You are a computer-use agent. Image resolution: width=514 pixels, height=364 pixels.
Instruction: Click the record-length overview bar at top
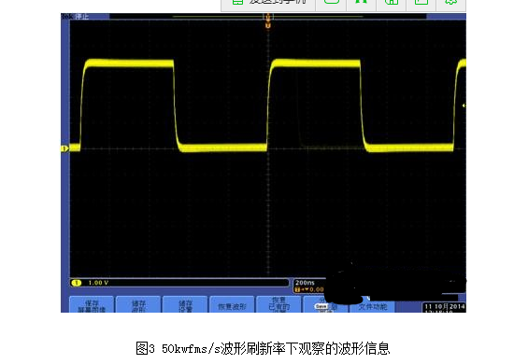click(268, 16)
